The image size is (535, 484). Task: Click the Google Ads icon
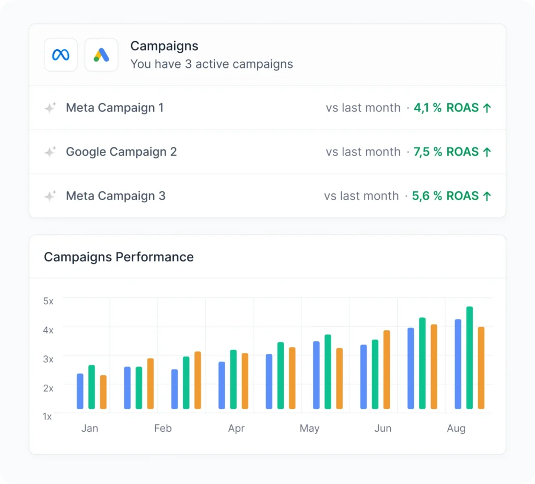101,54
